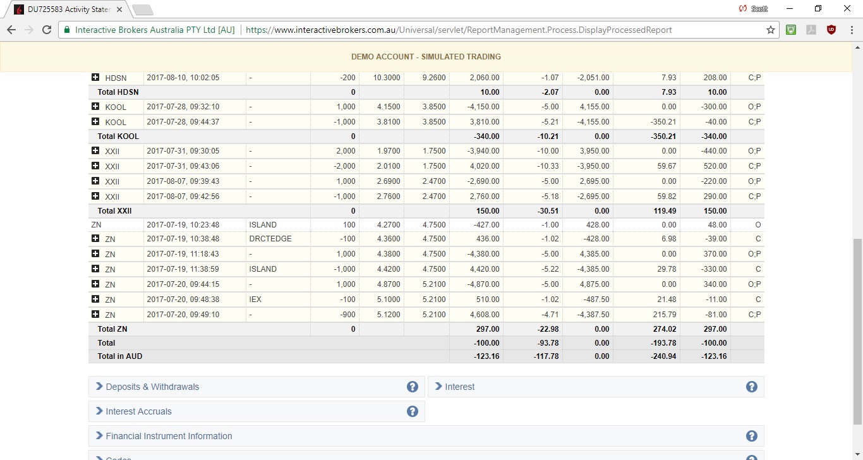Expand the KOOL 09:32:10 trade row

(95, 106)
